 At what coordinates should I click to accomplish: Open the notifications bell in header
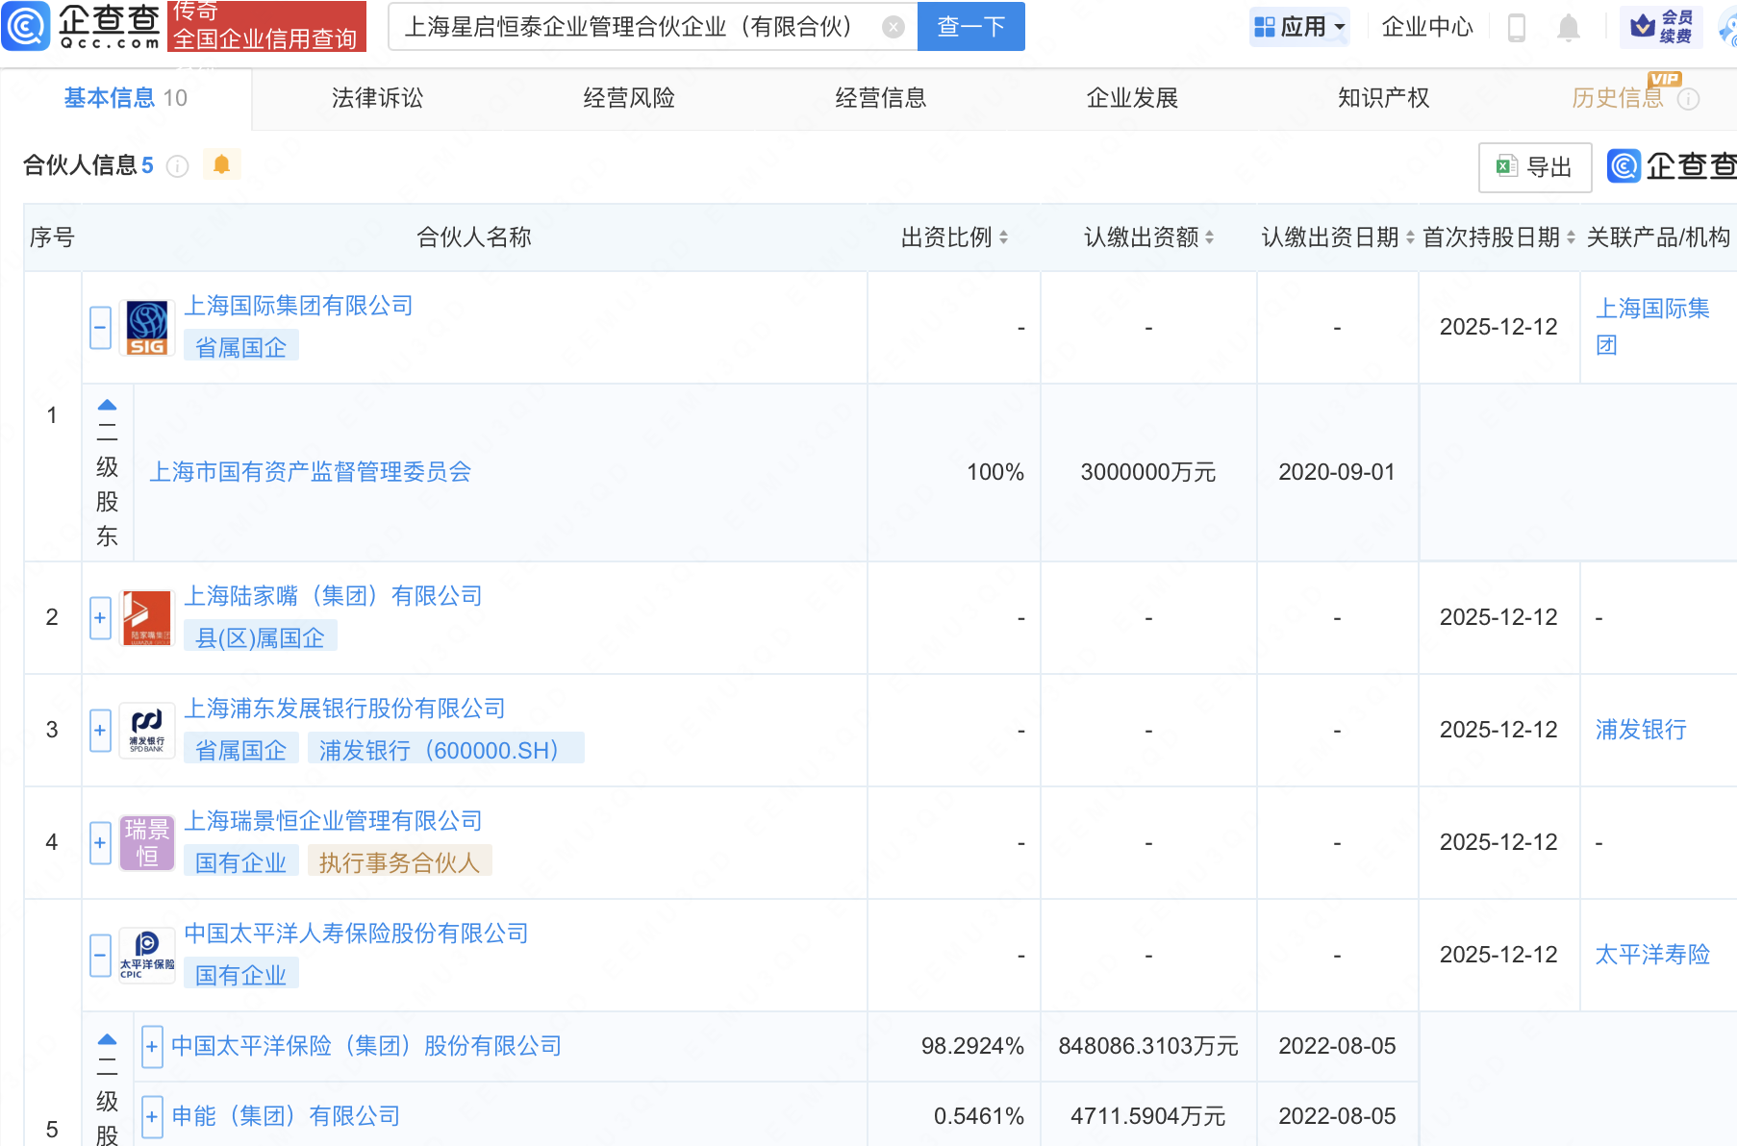(1568, 28)
